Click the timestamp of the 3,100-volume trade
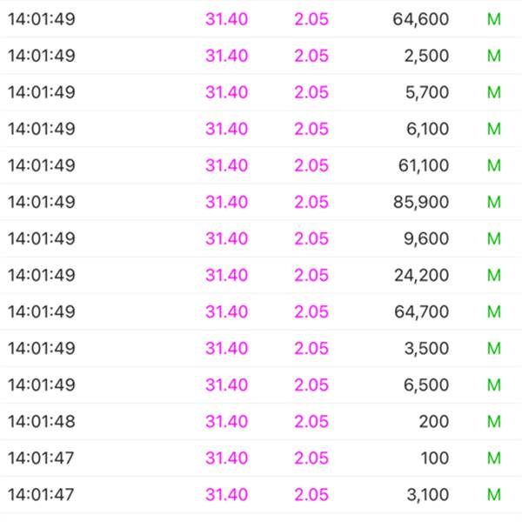522x522 pixels. point(41,494)
